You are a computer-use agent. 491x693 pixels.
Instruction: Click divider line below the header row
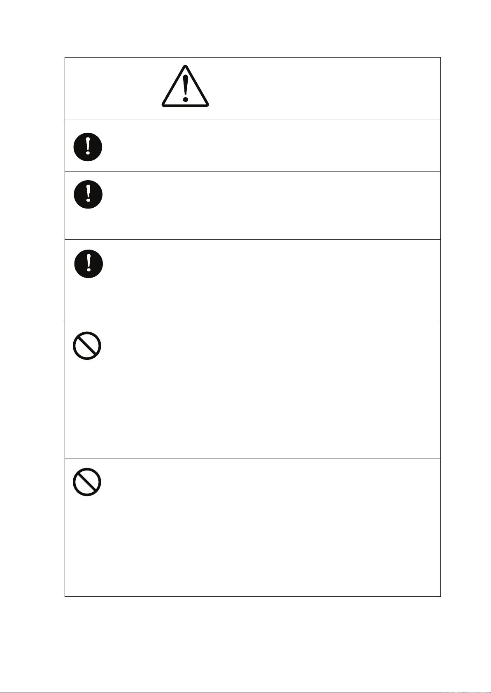coord(253,120)
